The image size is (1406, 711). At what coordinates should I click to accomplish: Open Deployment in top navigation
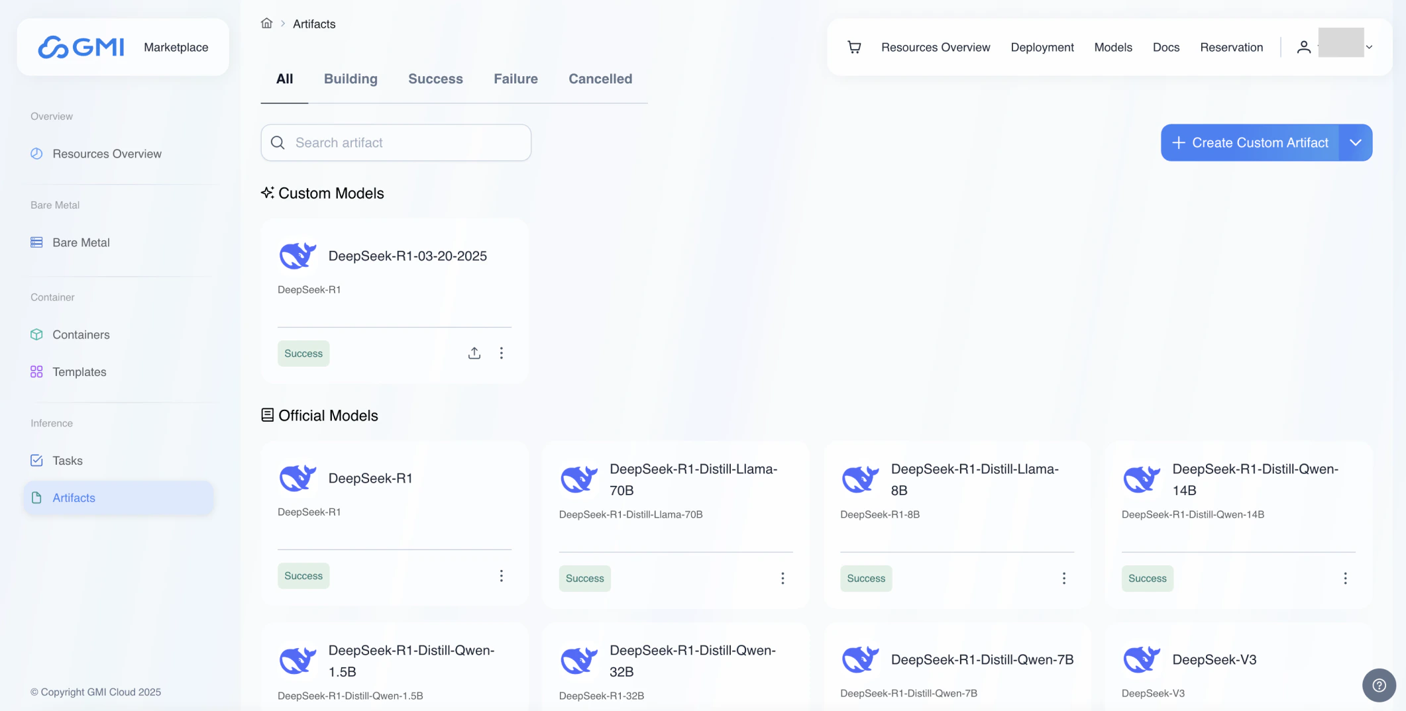[x=1042, y=47]
